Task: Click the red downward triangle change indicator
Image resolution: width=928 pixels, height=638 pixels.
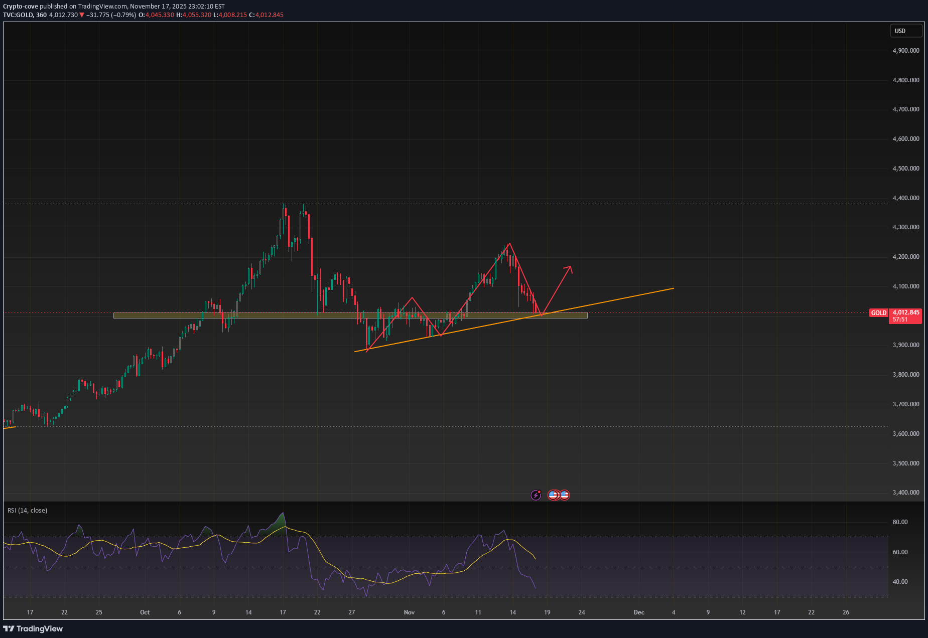Action: coord(81,15)
